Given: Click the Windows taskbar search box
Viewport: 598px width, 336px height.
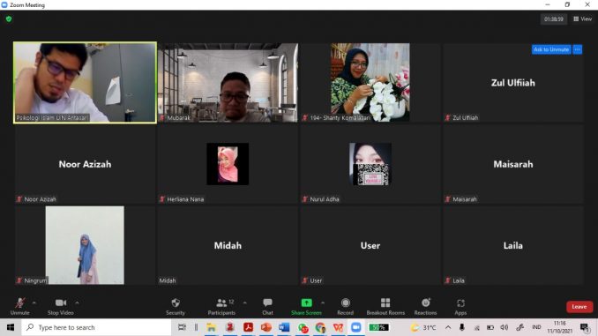Looking at the screenshot, I should click(x=96, y=327).
